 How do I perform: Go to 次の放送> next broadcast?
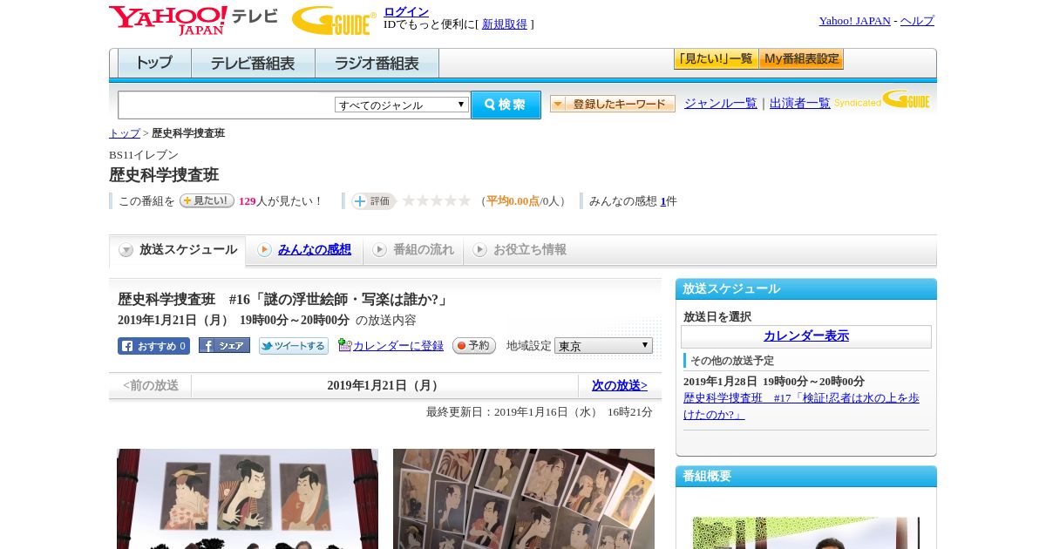click(620, 385)
